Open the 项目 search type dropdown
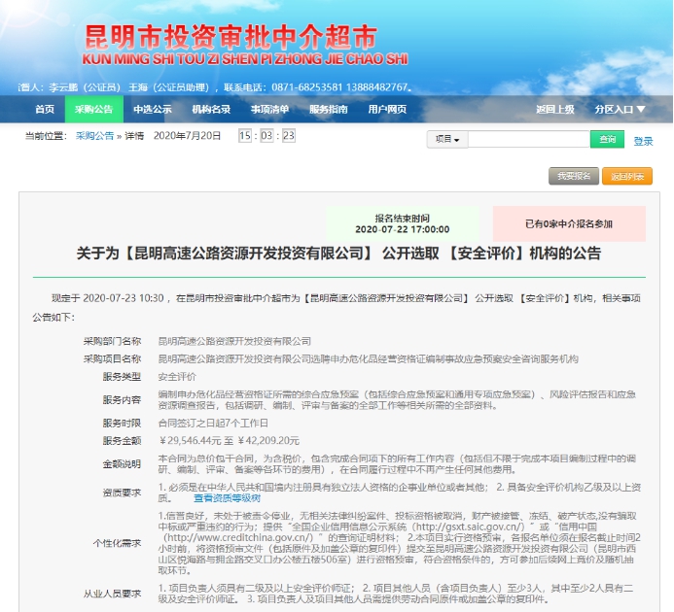 coord(447,140)
